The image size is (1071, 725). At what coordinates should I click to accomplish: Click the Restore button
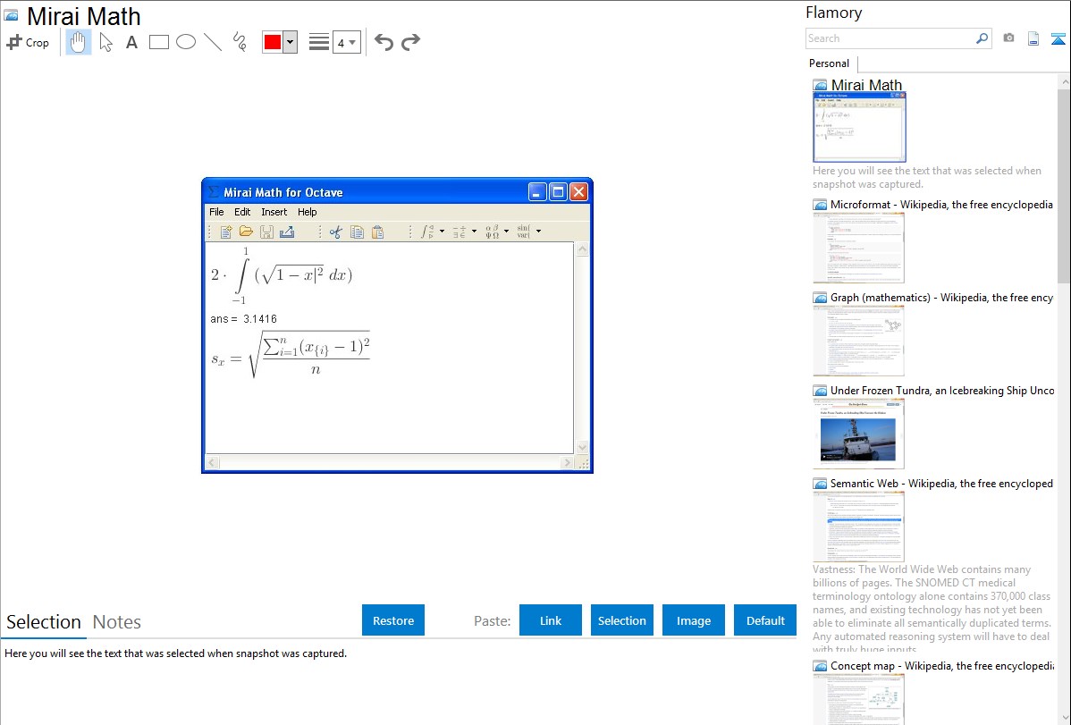click(393, 620)
